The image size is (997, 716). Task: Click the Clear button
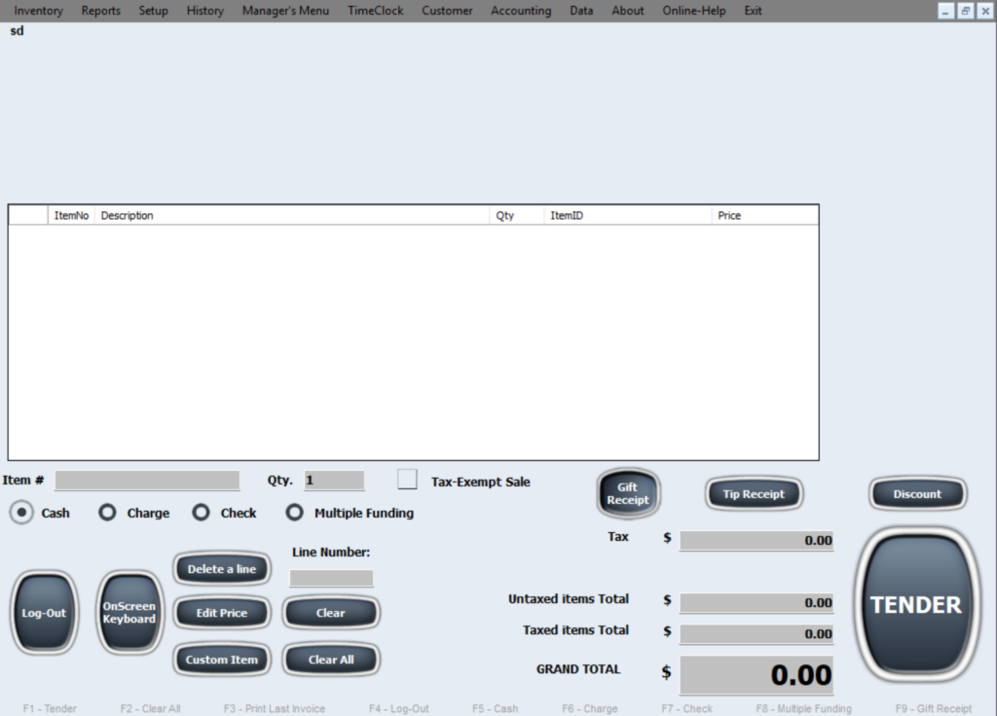click(x=331, y=613)
